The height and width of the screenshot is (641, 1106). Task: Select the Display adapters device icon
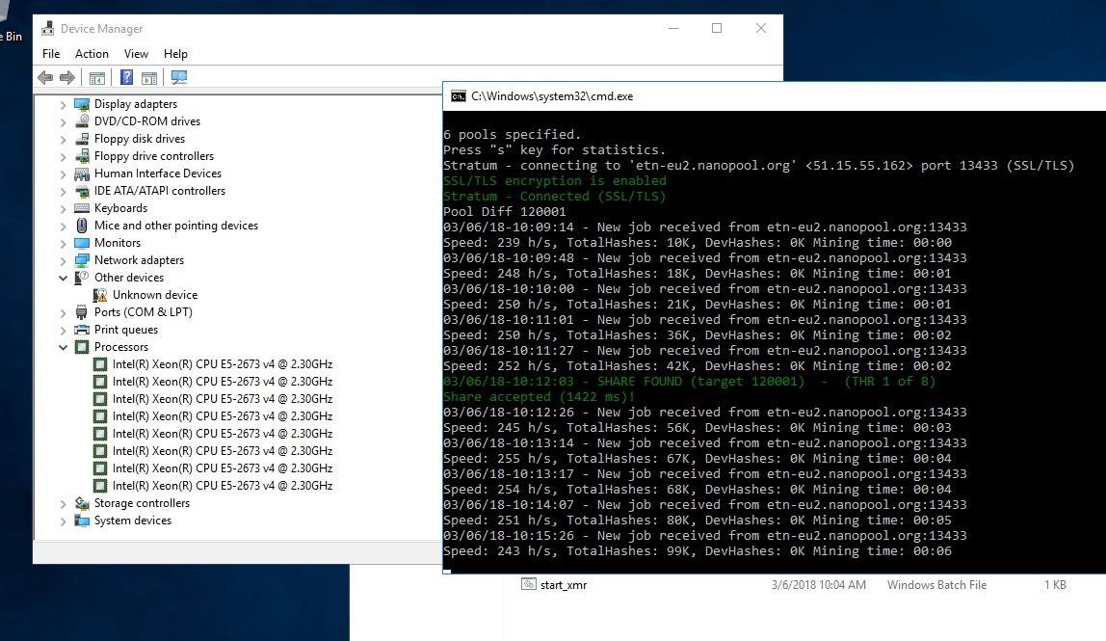click(x=82, y=104)
